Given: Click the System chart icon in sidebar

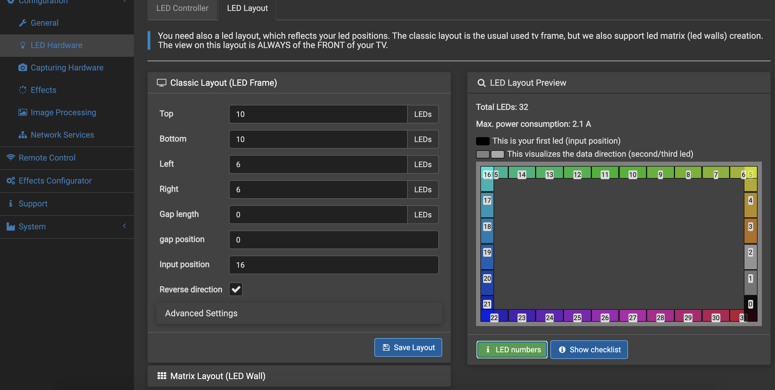Looking at the screenshot, I should (x=11, y=227).
